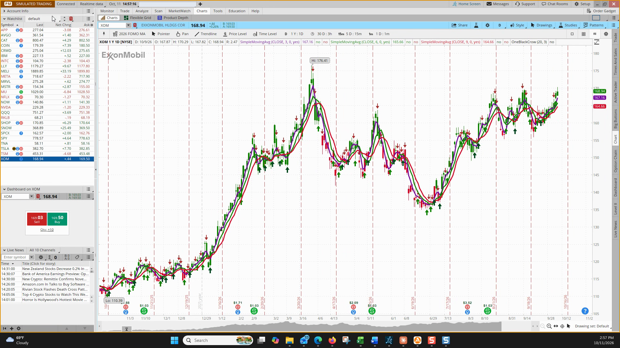This screenshot has height=348, width=620.
Task: Collapse the Dashboard on XOM gadget
Action: (x=4, y=189)
